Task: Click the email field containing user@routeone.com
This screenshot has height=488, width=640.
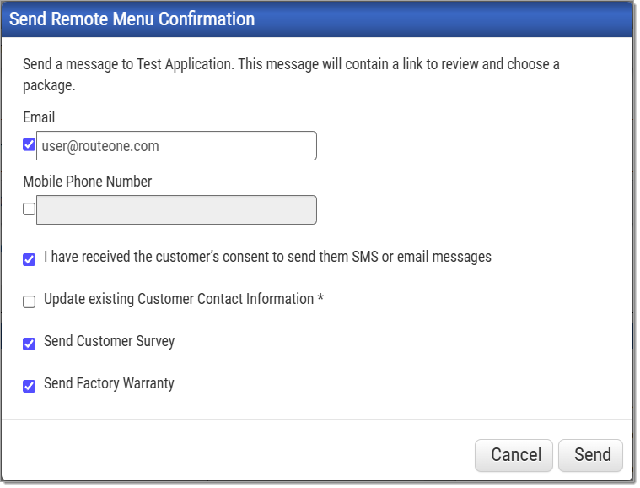Action: (x=176, y=145)
